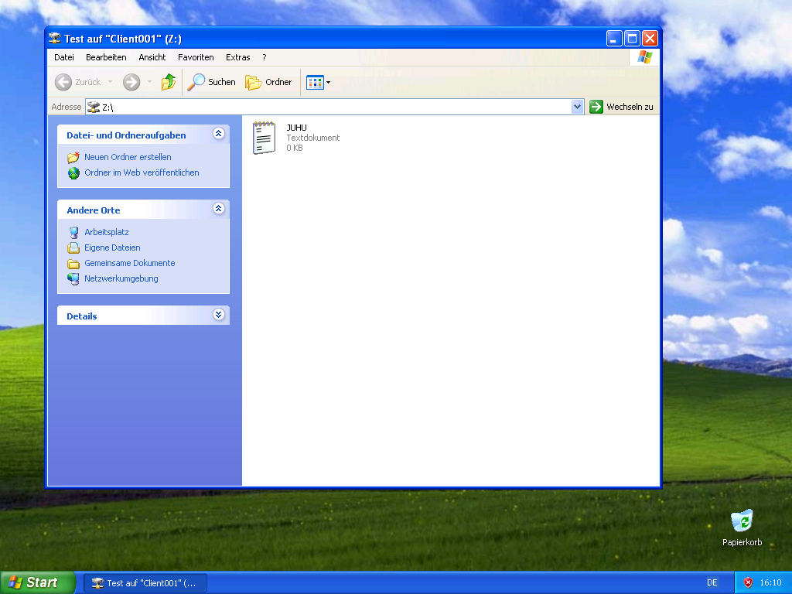Screen dimensions: 792x594
Task: Minimize the Test auf Client001 window
Action: (613, 39)
